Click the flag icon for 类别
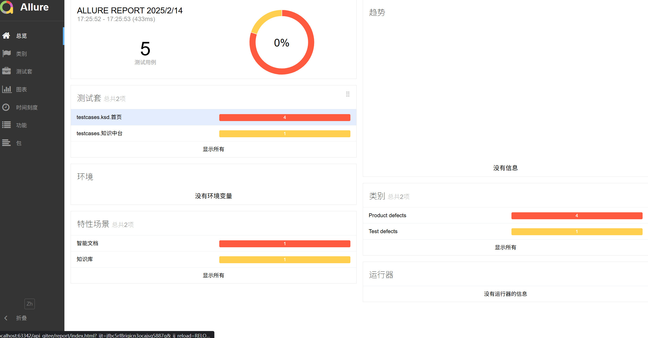This screenshot has width=648, height=338. [6, 53]
